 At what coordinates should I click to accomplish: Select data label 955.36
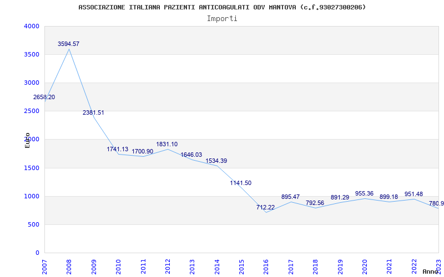pyautogui.click(x=364, y=193)
